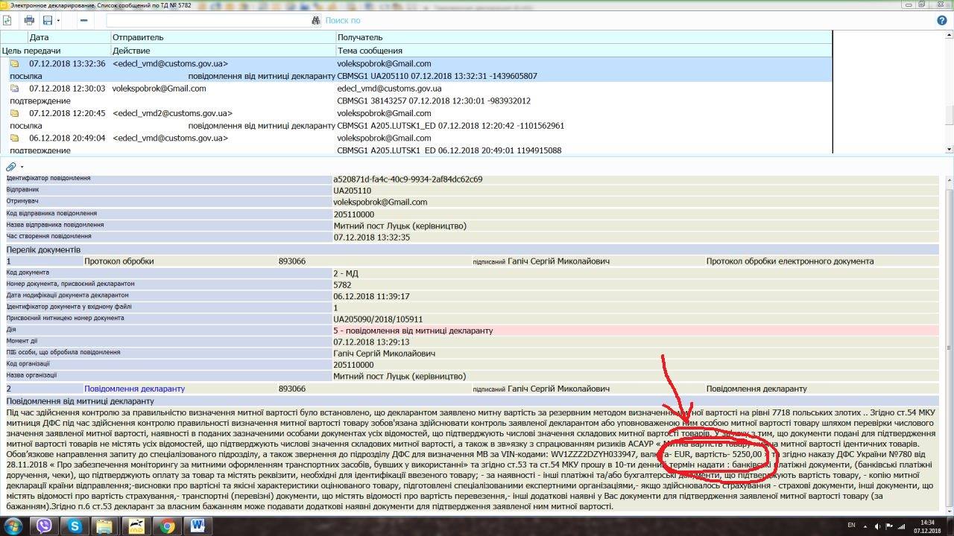Print the message using the printer icon

[29, 20]
